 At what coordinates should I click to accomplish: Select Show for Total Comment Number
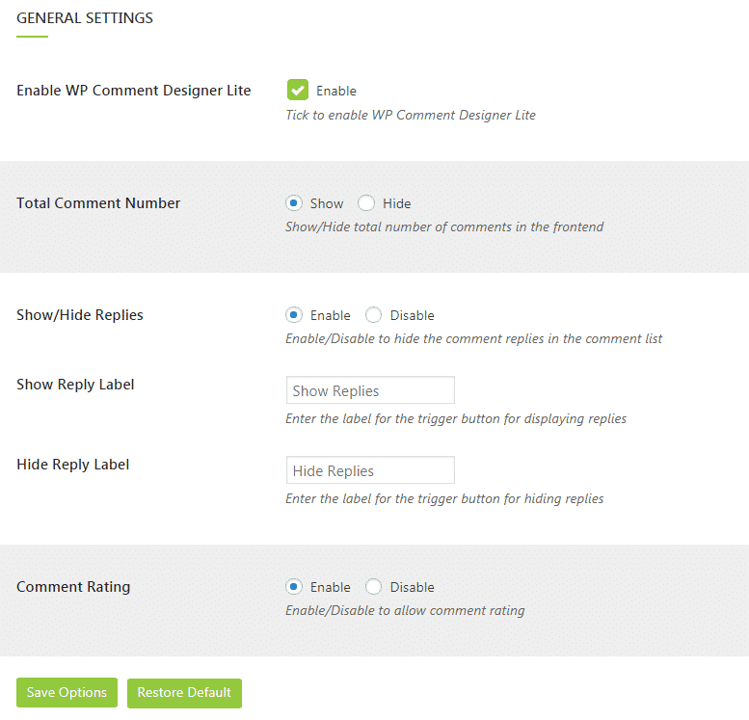click(294, 203)
